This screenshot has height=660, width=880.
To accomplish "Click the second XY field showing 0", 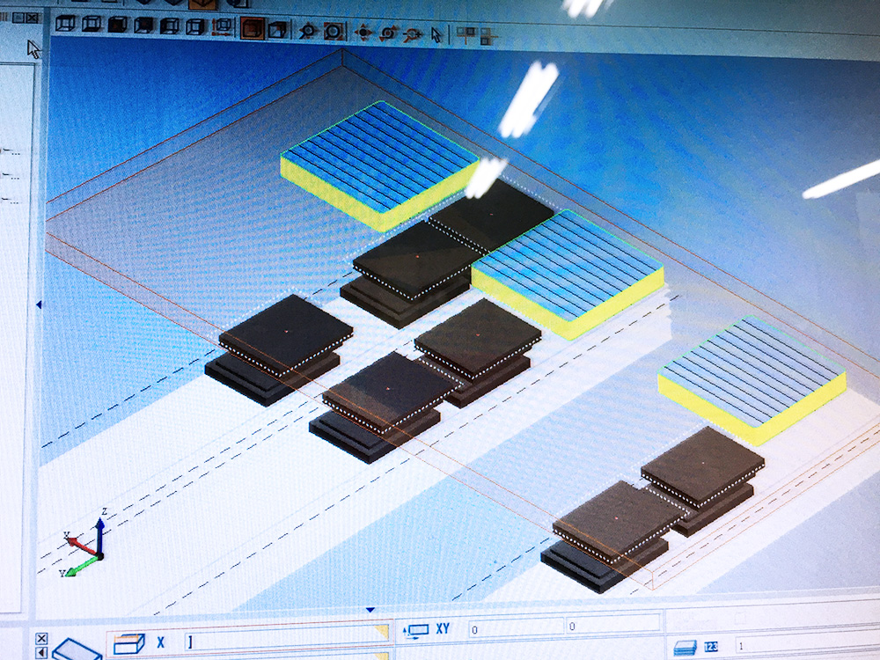I will (x=613, y=625).
